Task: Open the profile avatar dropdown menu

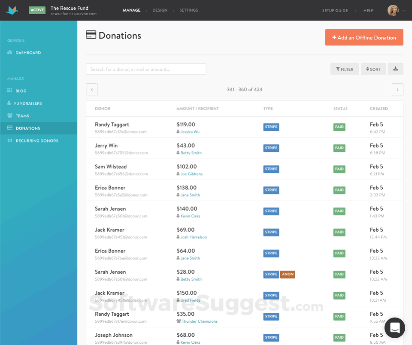Action: pos(394,10)
